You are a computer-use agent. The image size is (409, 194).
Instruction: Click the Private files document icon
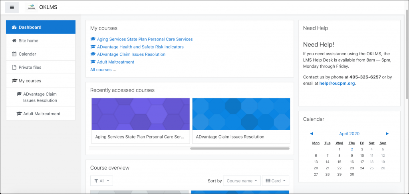[x=14, y=67]
